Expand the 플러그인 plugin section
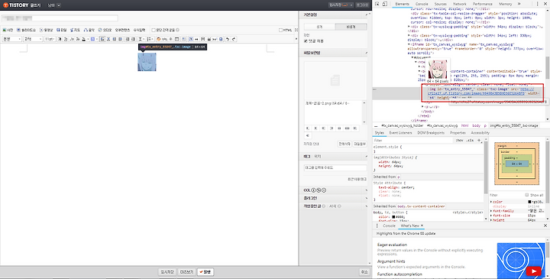Viewport: 550px width, 279px height. pyautogui.click(x=367, y=198)
